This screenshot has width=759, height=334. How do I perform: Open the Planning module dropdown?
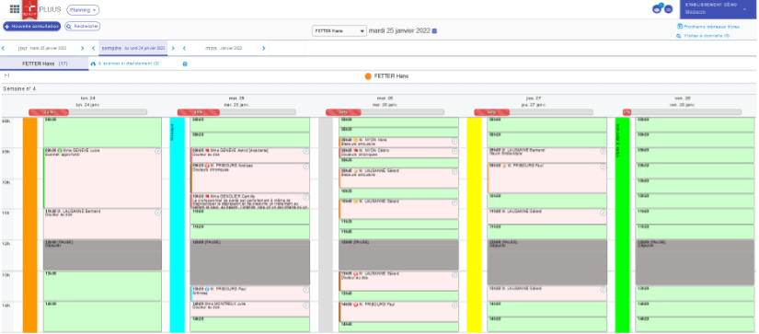coord(83,10)
